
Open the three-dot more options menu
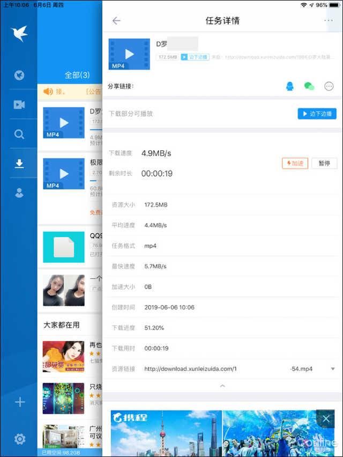329,21
